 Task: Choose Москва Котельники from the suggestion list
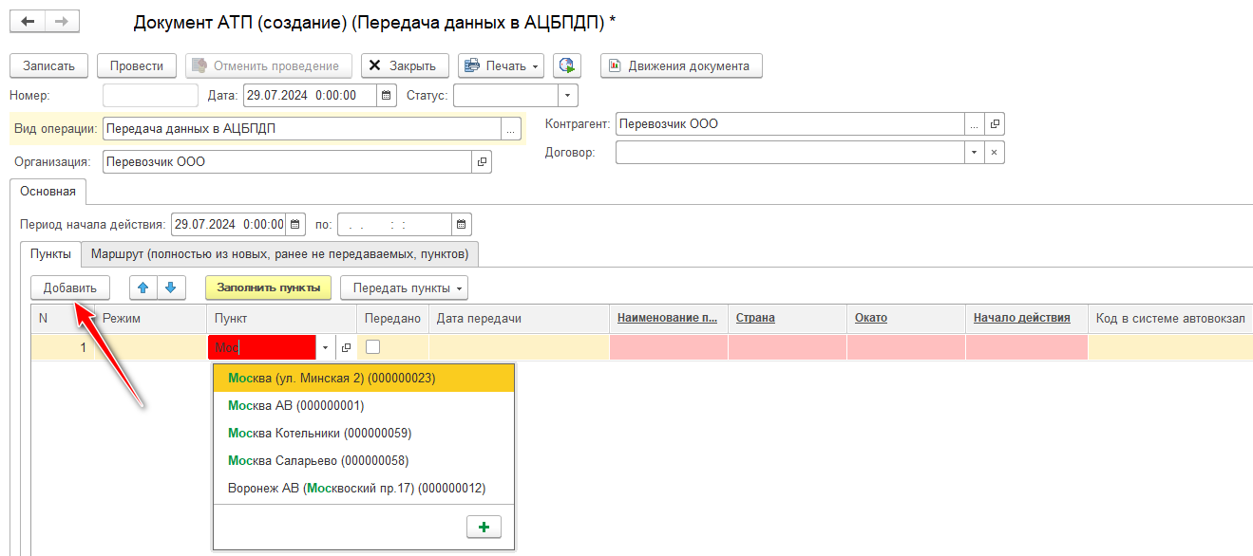(x=319, y=433)
